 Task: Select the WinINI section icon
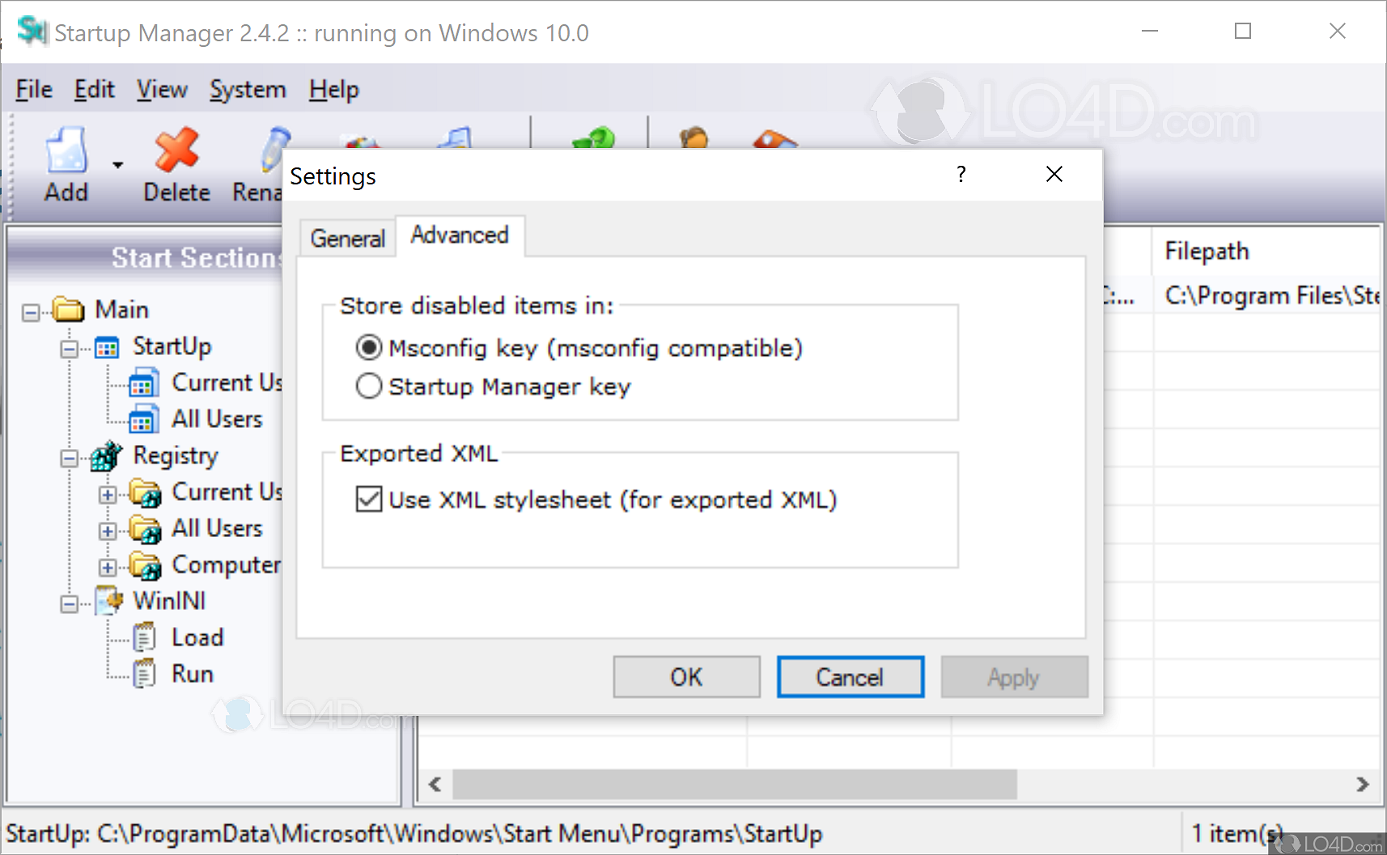[108, 600]
